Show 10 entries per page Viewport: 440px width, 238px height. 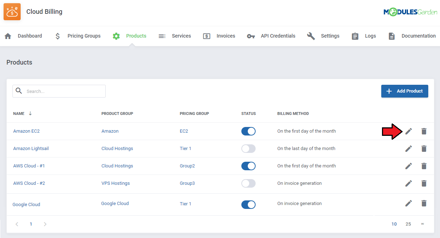394,224
